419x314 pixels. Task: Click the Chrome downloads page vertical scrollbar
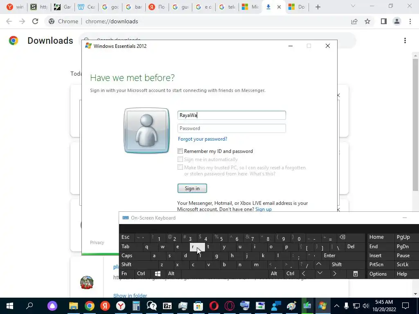(x=415, y=125)
